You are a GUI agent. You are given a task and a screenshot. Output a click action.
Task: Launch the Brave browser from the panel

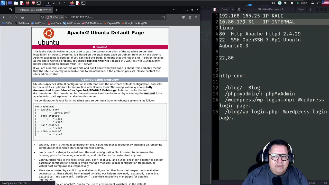[x=33, y=3]
